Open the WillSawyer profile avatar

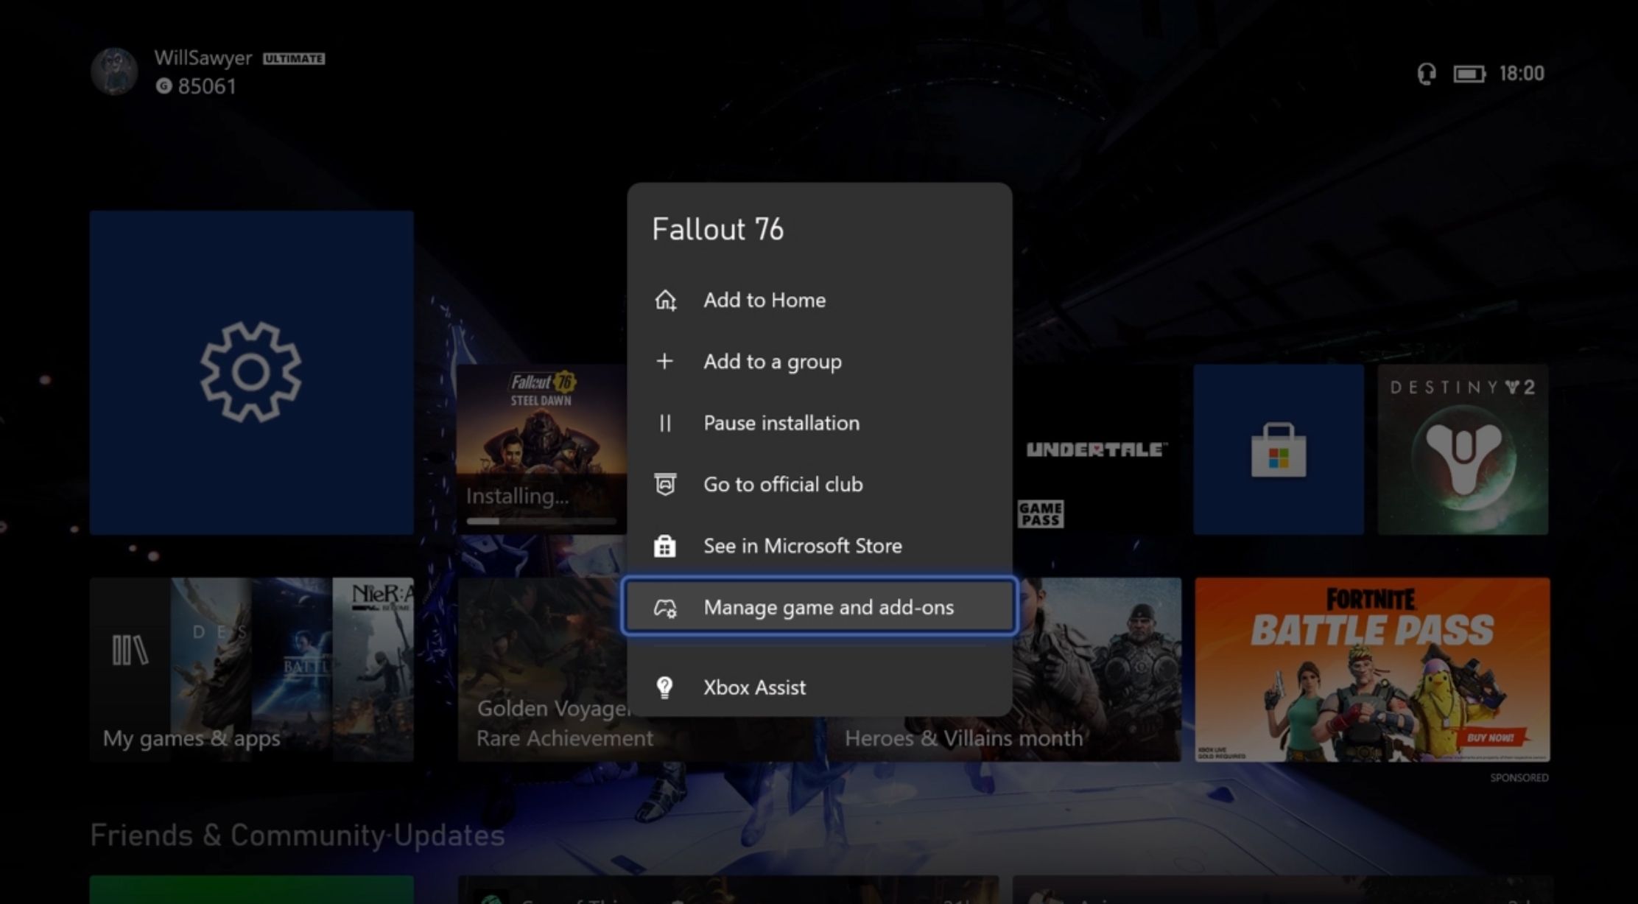click(114, 71)
